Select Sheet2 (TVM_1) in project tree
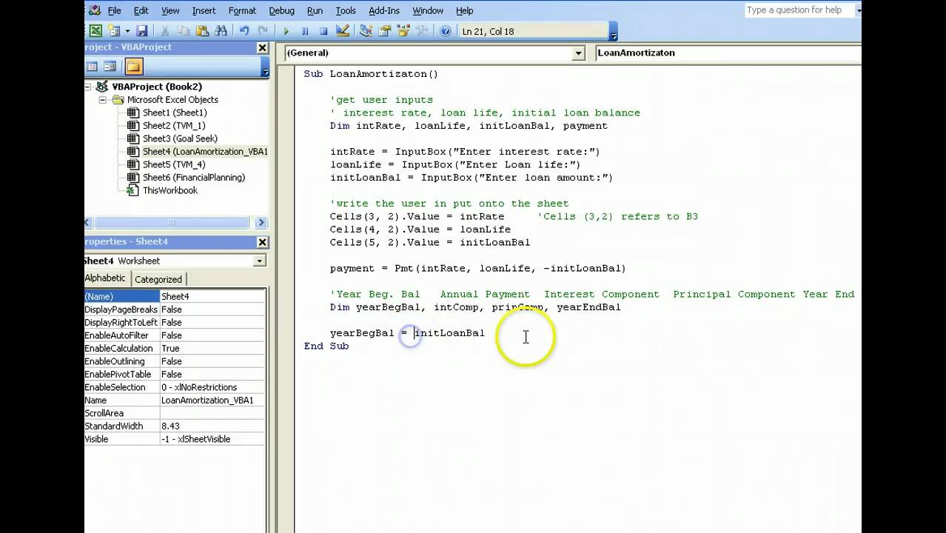The image size is (946, 533). point(174,126)
